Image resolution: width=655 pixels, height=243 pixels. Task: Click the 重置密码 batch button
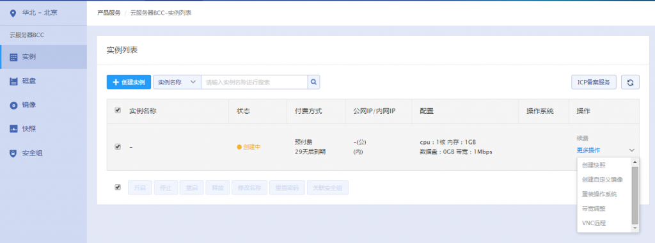click(x=287, y=188)
